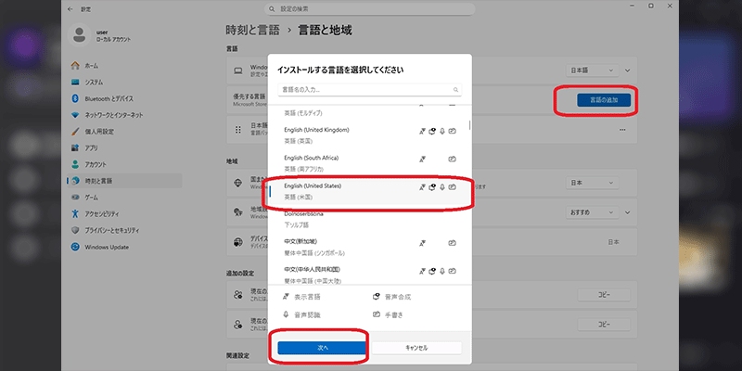Expand the regional format chevron
Image resolution: width=742 pixels, height=371 pixels.
628,212
